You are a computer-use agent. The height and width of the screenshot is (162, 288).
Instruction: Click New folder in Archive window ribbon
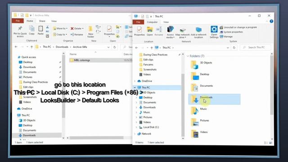(90, 31)
